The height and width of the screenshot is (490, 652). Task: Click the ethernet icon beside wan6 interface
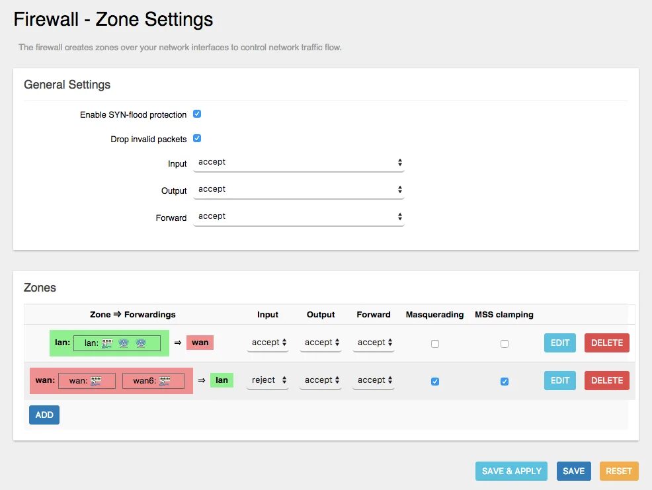point(164,381)
